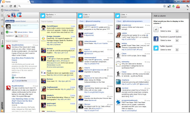Image resolution: width=190 pixels, height=118 pixels.
Task: Click the Back link in computing list
Action: point(81,21)
